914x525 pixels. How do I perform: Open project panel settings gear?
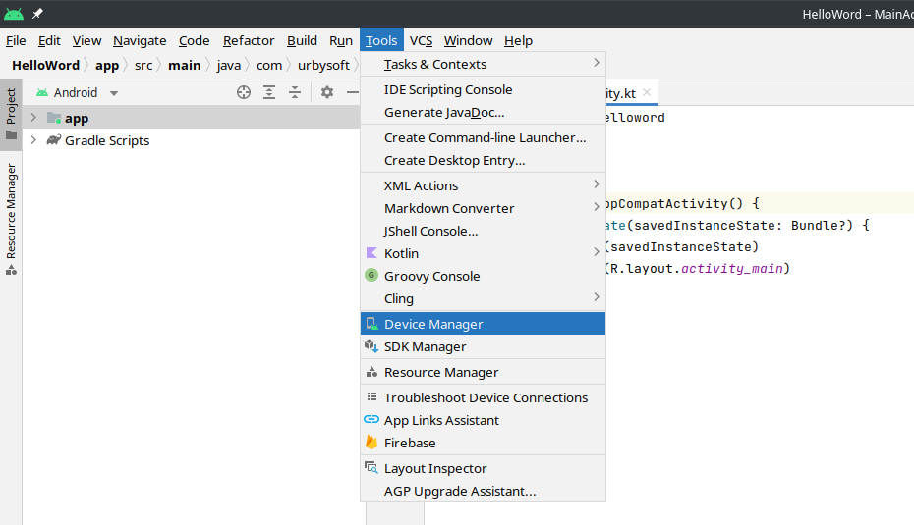tap(327, 92)
